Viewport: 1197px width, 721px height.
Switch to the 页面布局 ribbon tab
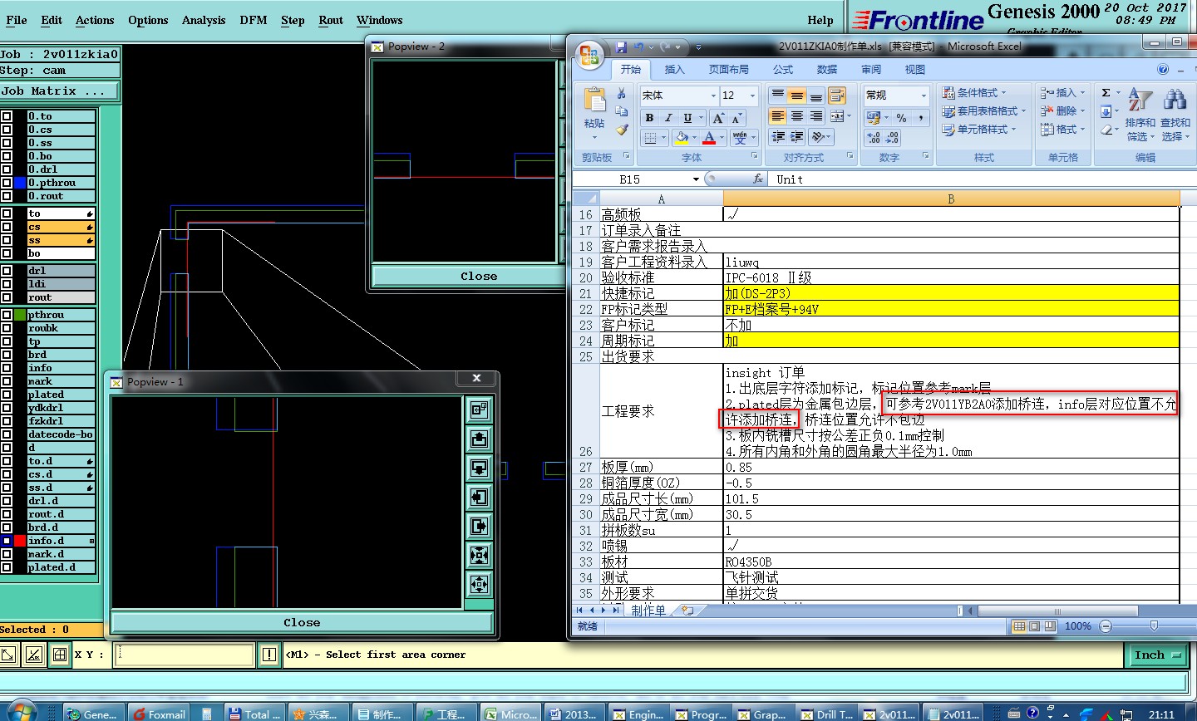pyautogui.click(x=728, y=70)
